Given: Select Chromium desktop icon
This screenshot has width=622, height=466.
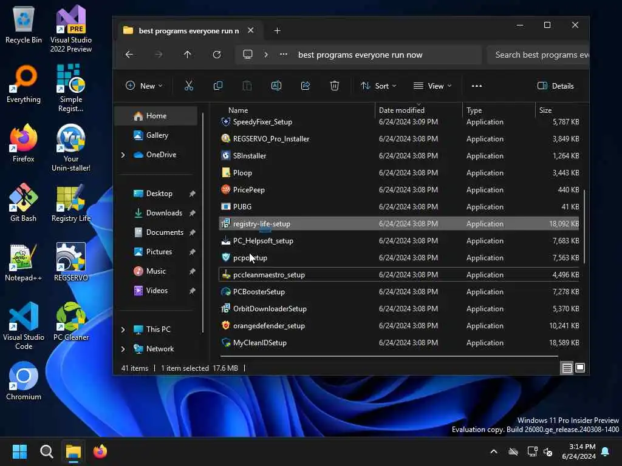Looking at the screenshot, I should 24,381.
